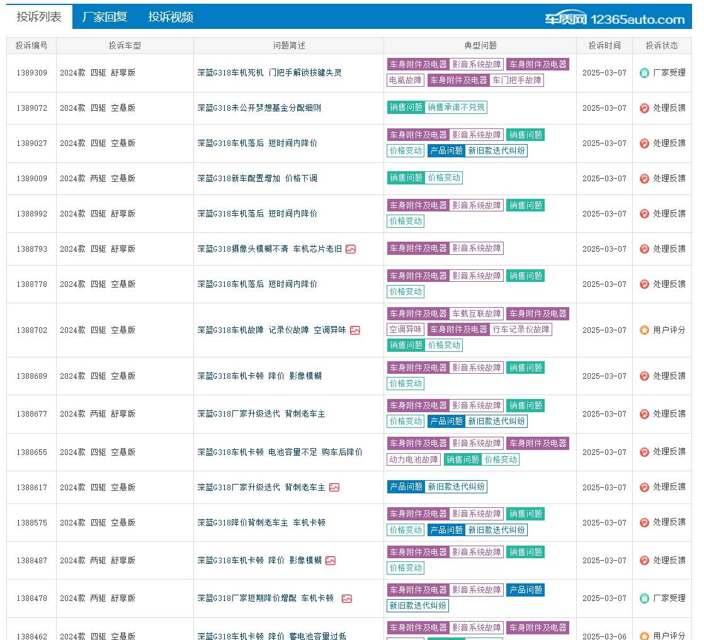The width and height of the screenshot is (704, 640).
Task: Click 动力电池故障 tag on complaint 1388655
Action: click(x=414, y=460)
